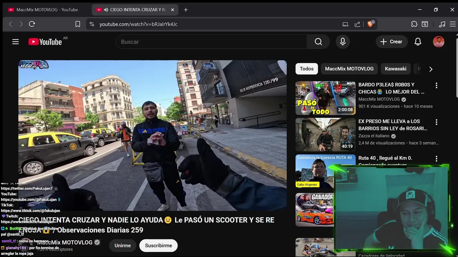Click the 2:00:08 duration badge
Image resolution: width=458 pixels, height=257 pixels.
pos(345,110)
